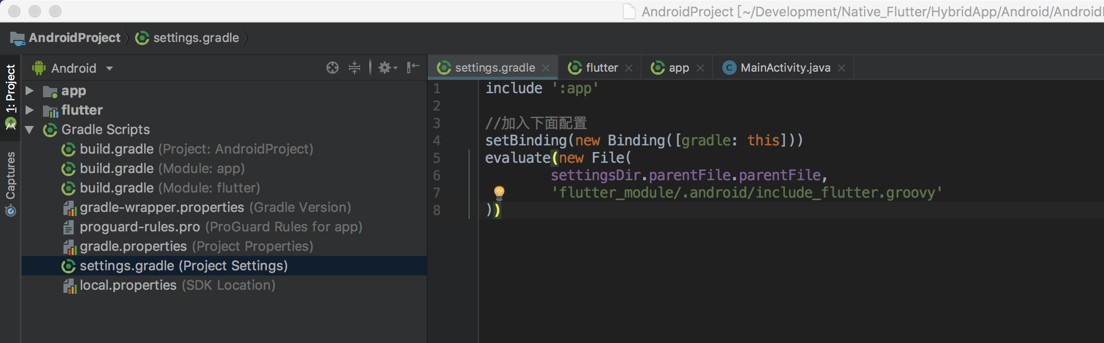Close the MainActivity.java tab
1104x343 pixels.
(842, 68)
